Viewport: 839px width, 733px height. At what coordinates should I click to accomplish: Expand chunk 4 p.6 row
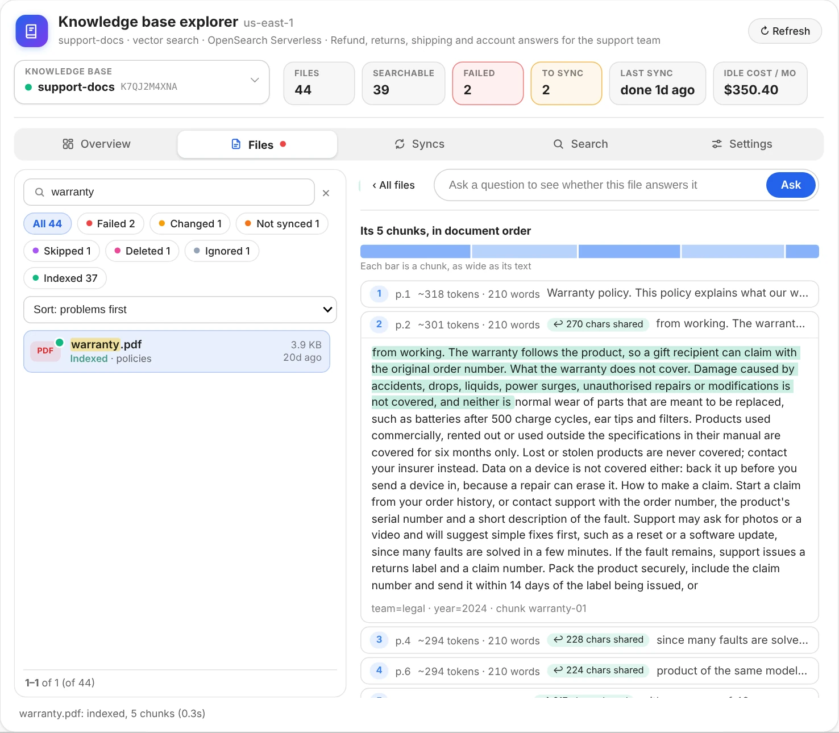point(589,671)
